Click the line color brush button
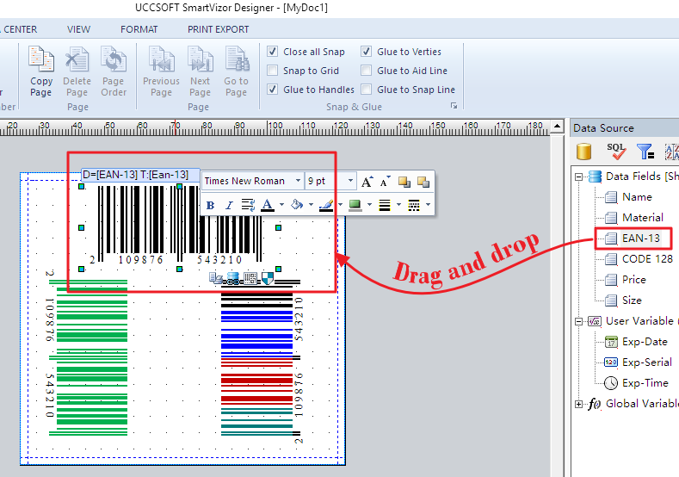 [326, 205]
